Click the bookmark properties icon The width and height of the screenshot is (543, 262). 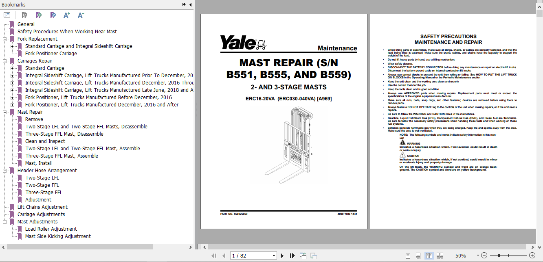(53, 15)
